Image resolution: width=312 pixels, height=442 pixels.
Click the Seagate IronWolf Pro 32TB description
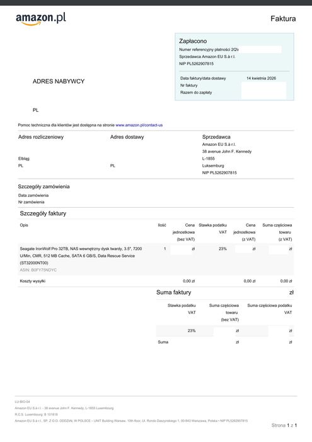click(x=81, y=256)
